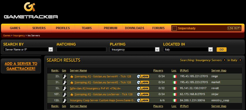The width and height of the screenshot is (246, 110).
Task: Open the Servers menu
Action: (39, 28)
